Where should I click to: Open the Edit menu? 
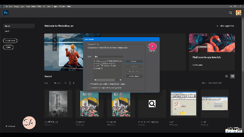tap(11, 6)
